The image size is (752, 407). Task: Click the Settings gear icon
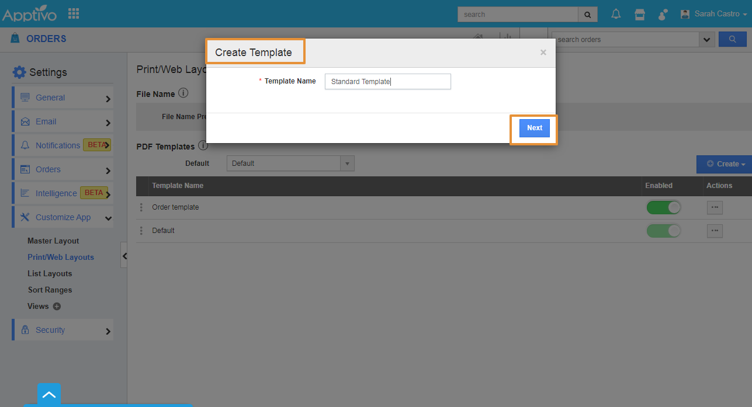[x=19, y=72]
